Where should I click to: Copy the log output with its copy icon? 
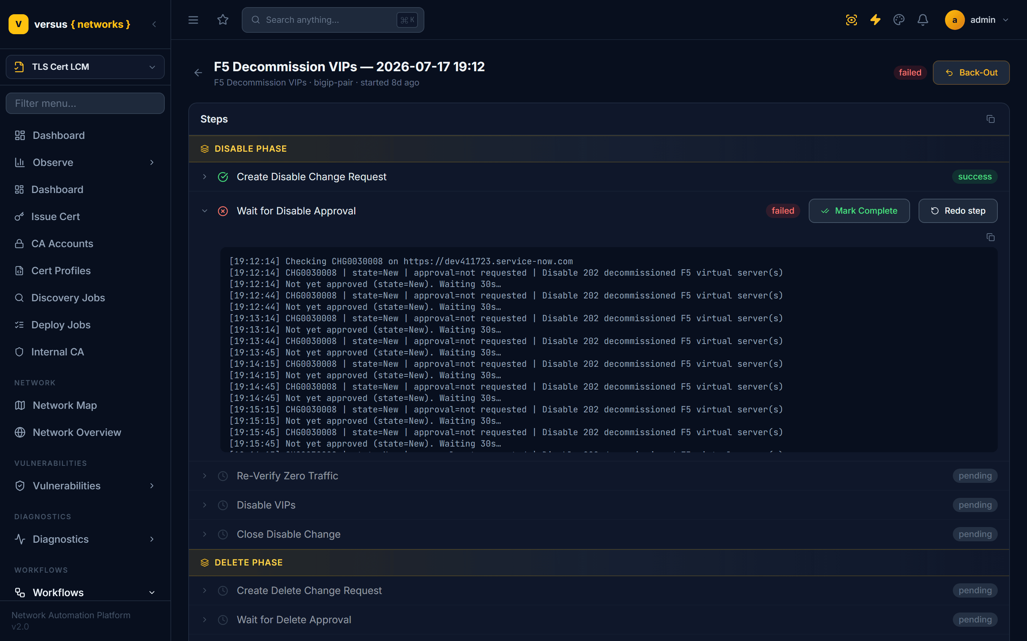[x=991, y=238]
